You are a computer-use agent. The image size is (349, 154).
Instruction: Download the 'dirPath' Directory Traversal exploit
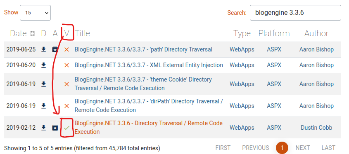(x=44, y=106)
